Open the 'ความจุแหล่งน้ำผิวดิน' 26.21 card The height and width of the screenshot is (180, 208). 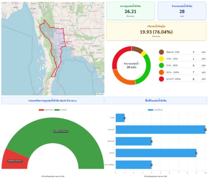click(x=131, y=11)
